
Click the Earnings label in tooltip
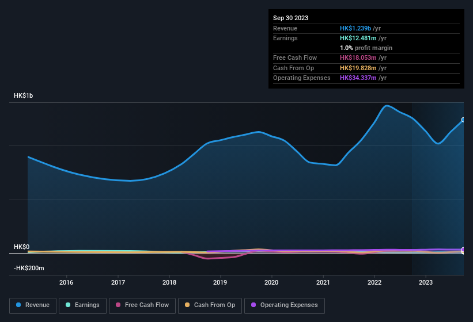[285, 38]
